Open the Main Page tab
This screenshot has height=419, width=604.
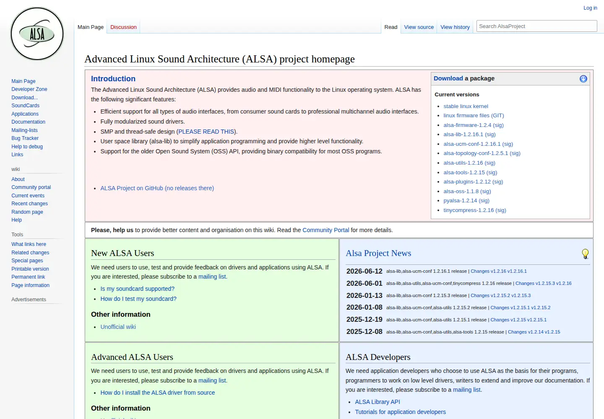91,27
